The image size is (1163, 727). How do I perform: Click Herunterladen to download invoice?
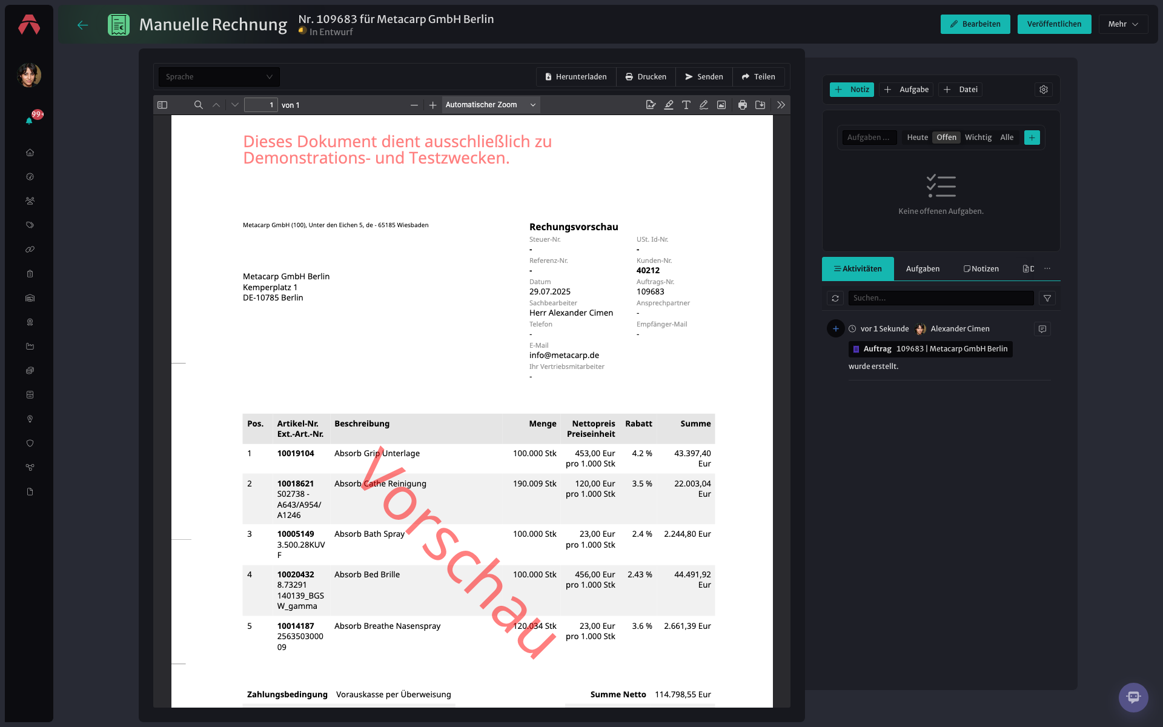click(576, 77)
